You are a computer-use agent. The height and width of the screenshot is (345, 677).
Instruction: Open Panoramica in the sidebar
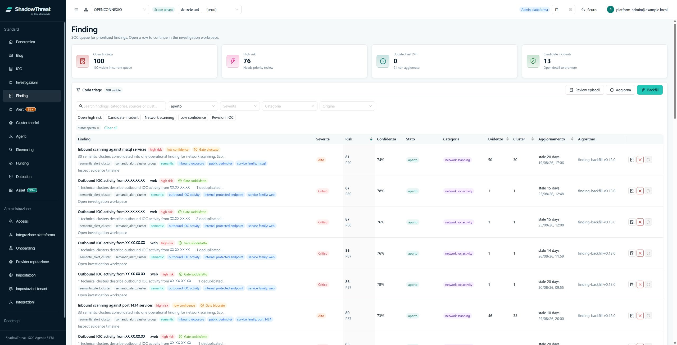(32, 42)
